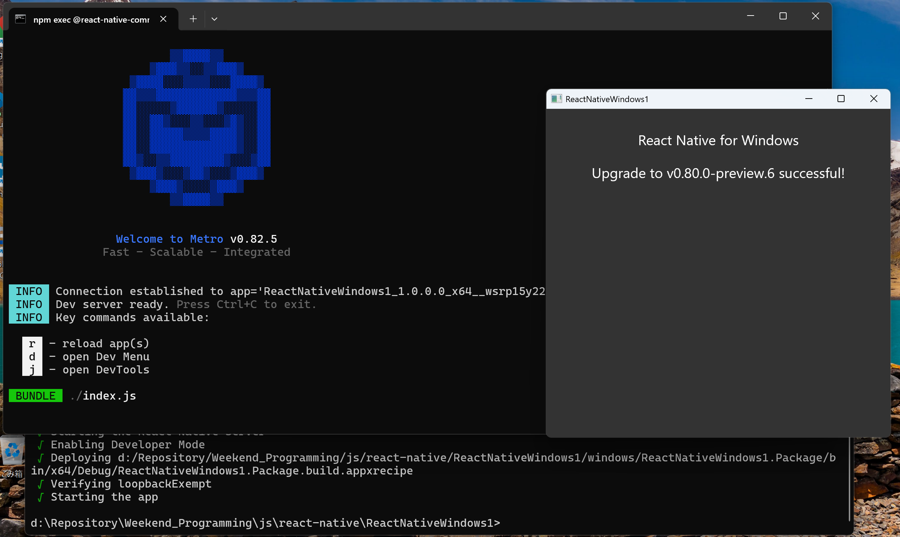
Task: Click 'Starting the app' in back terminal
Action: point(104,497)
